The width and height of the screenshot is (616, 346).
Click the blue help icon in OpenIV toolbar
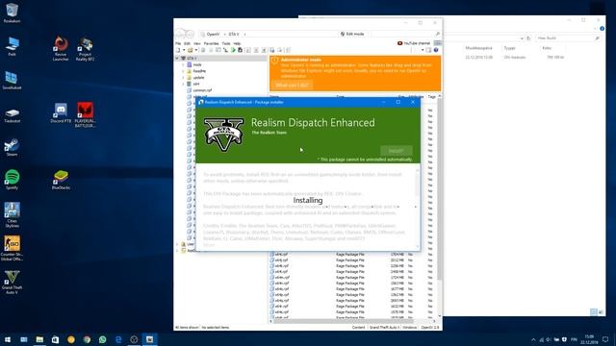(436, 50)
